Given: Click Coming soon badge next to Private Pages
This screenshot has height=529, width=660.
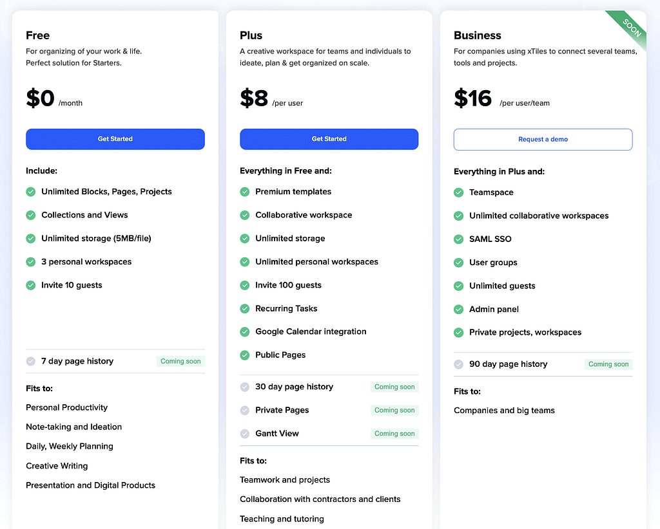Looking at the screenshot, I should click(394, 410).
